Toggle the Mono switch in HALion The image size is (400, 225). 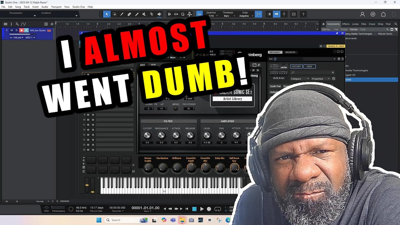click(x=175, y=108)
